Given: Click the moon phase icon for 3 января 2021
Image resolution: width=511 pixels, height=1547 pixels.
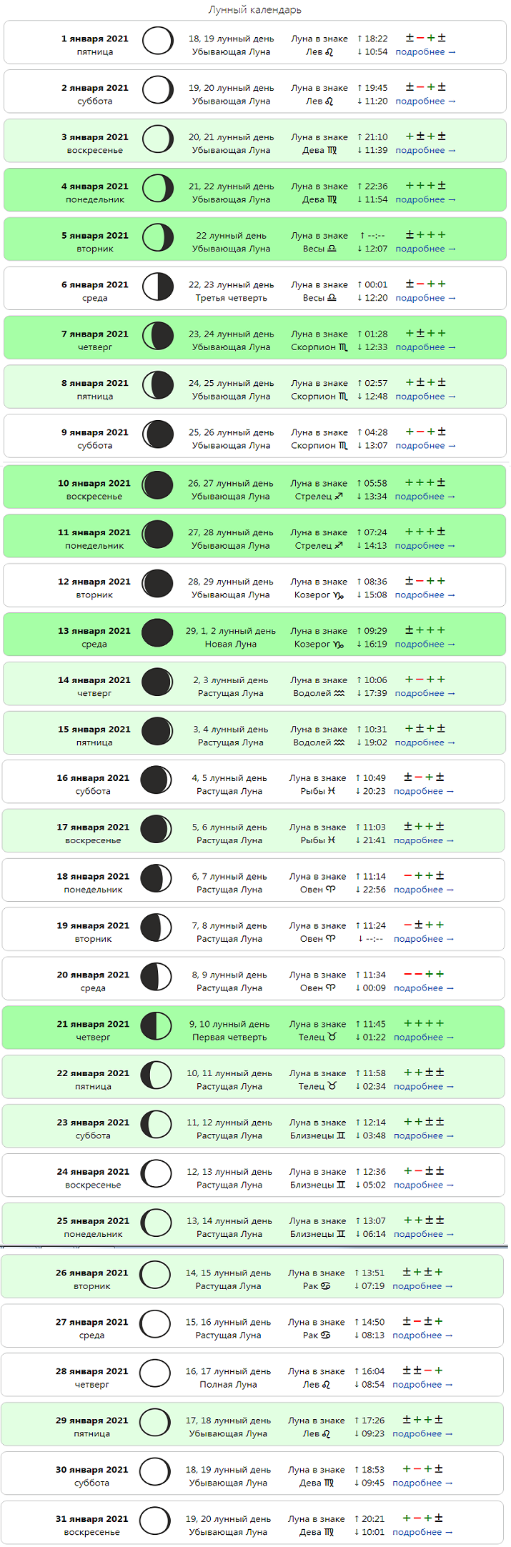Looking at the screenshot, I should tap(158, 139).
